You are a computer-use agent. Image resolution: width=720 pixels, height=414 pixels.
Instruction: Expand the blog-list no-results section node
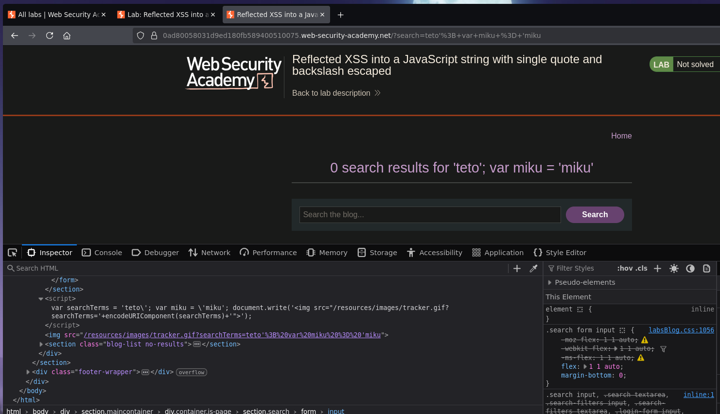[41, 344]
